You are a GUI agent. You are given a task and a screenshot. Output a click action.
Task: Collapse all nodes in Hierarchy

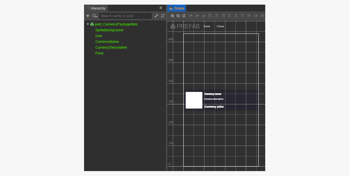click(x=156, y=16)
